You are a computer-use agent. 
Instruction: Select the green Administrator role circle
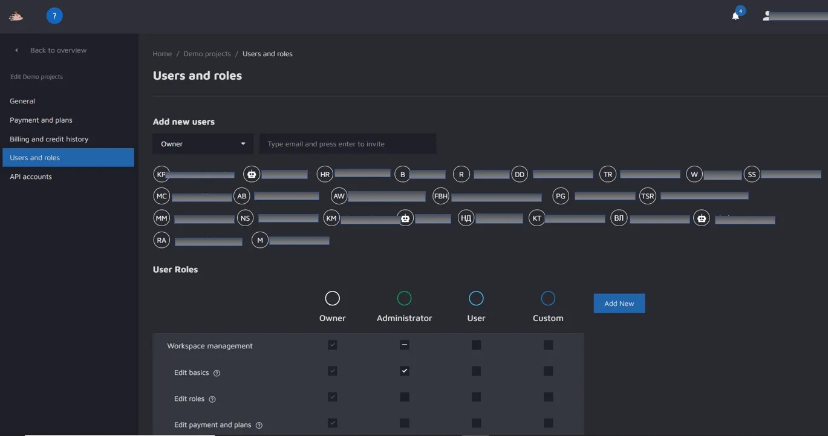point(404,298)
